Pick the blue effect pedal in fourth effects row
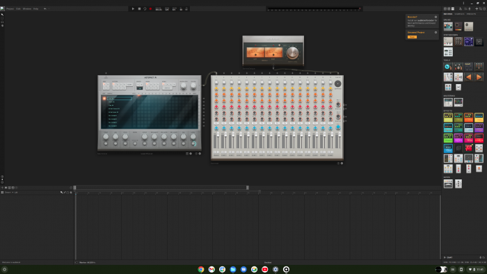Screen dimensions: 487x274 [x=448, y=148]
